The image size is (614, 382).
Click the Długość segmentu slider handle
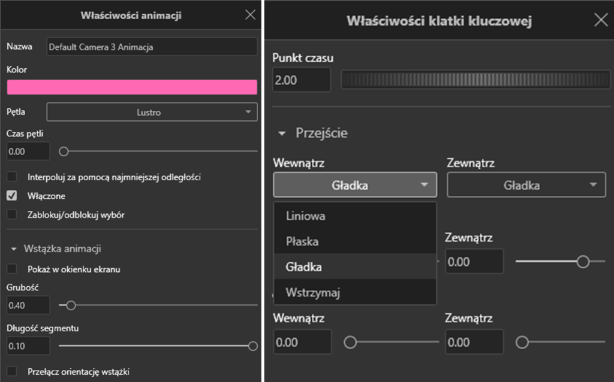(x=252, y=345)
